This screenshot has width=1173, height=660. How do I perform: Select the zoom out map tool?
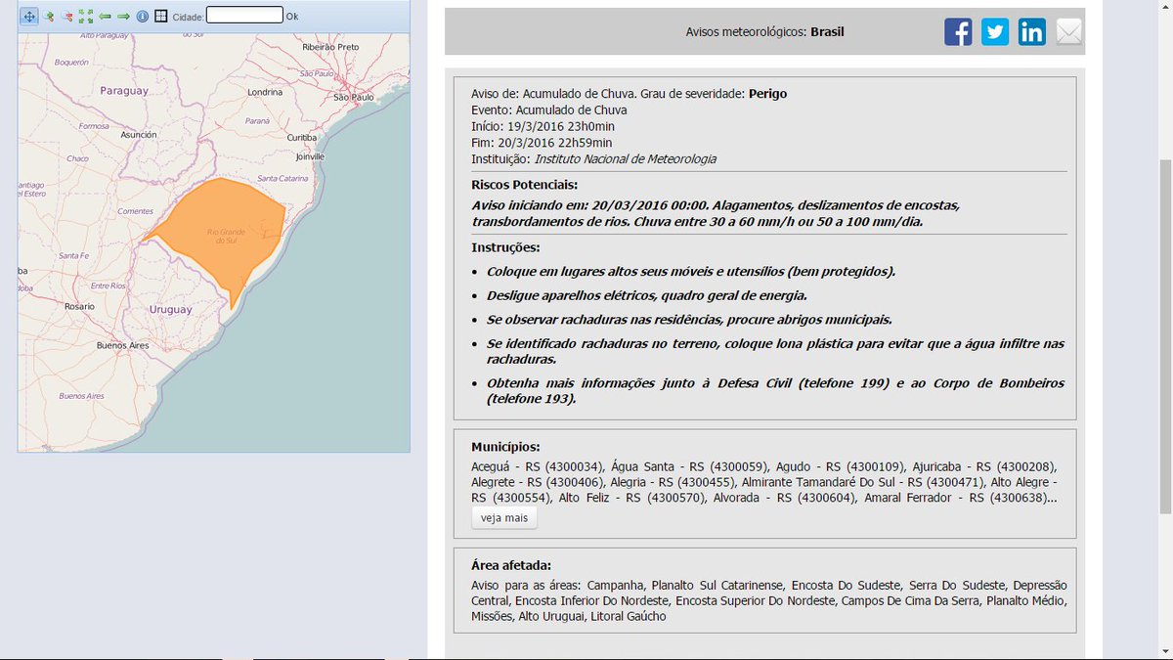[x=67, y=16]
